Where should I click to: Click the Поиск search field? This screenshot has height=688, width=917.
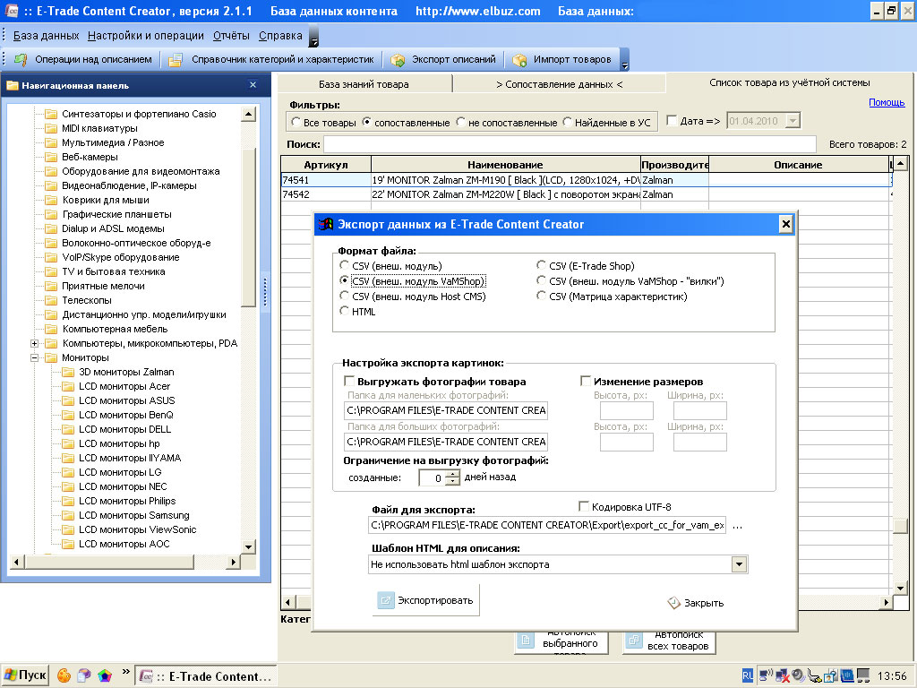click(x=570, y=144)
